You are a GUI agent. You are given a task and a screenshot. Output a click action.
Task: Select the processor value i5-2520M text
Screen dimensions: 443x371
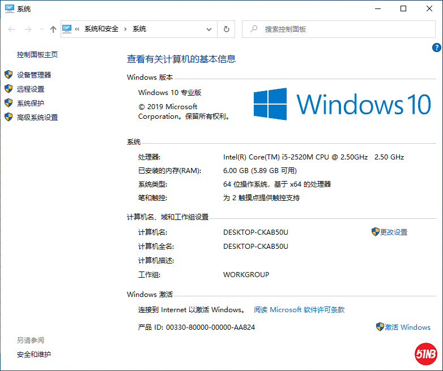coord(313,157)
